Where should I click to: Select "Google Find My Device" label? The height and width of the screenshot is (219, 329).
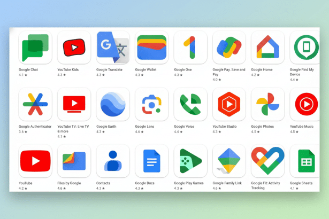(x=302, y=72)
